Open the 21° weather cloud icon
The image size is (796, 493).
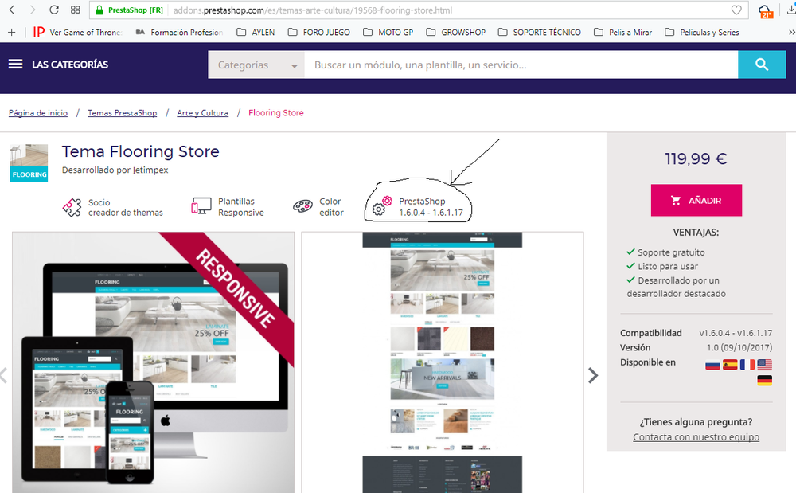tap(765, 11)
